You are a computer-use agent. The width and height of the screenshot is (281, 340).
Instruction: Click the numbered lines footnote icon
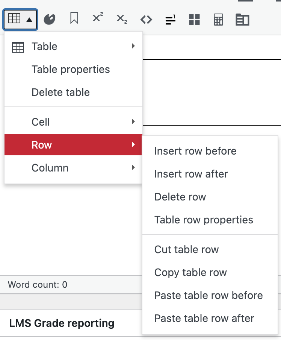coord(170,20)
